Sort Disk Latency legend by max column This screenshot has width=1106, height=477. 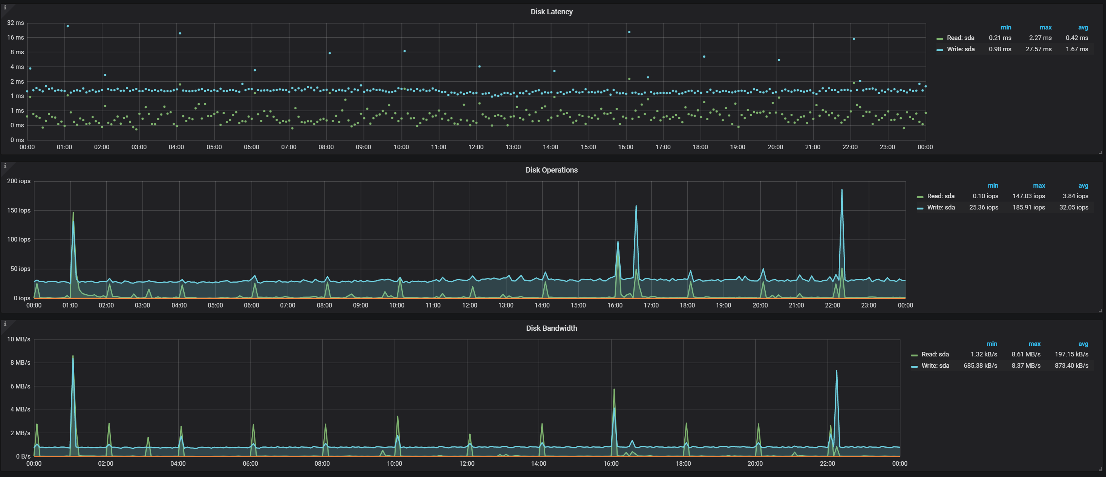1045,28
